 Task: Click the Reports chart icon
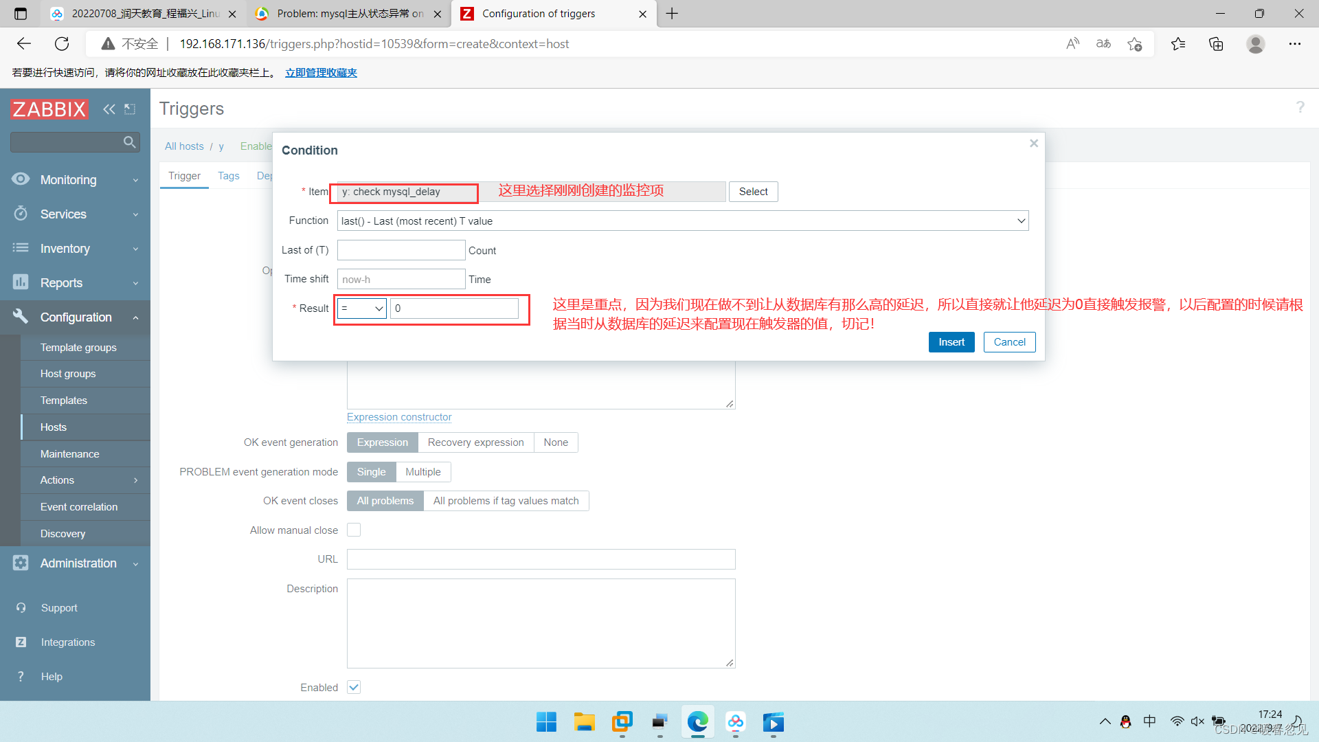tap(21, 282)
